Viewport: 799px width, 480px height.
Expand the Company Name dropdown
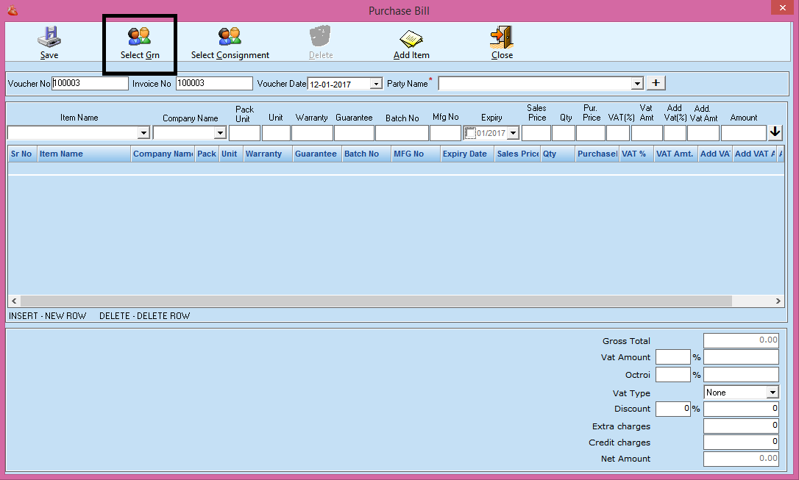point(219,133)
